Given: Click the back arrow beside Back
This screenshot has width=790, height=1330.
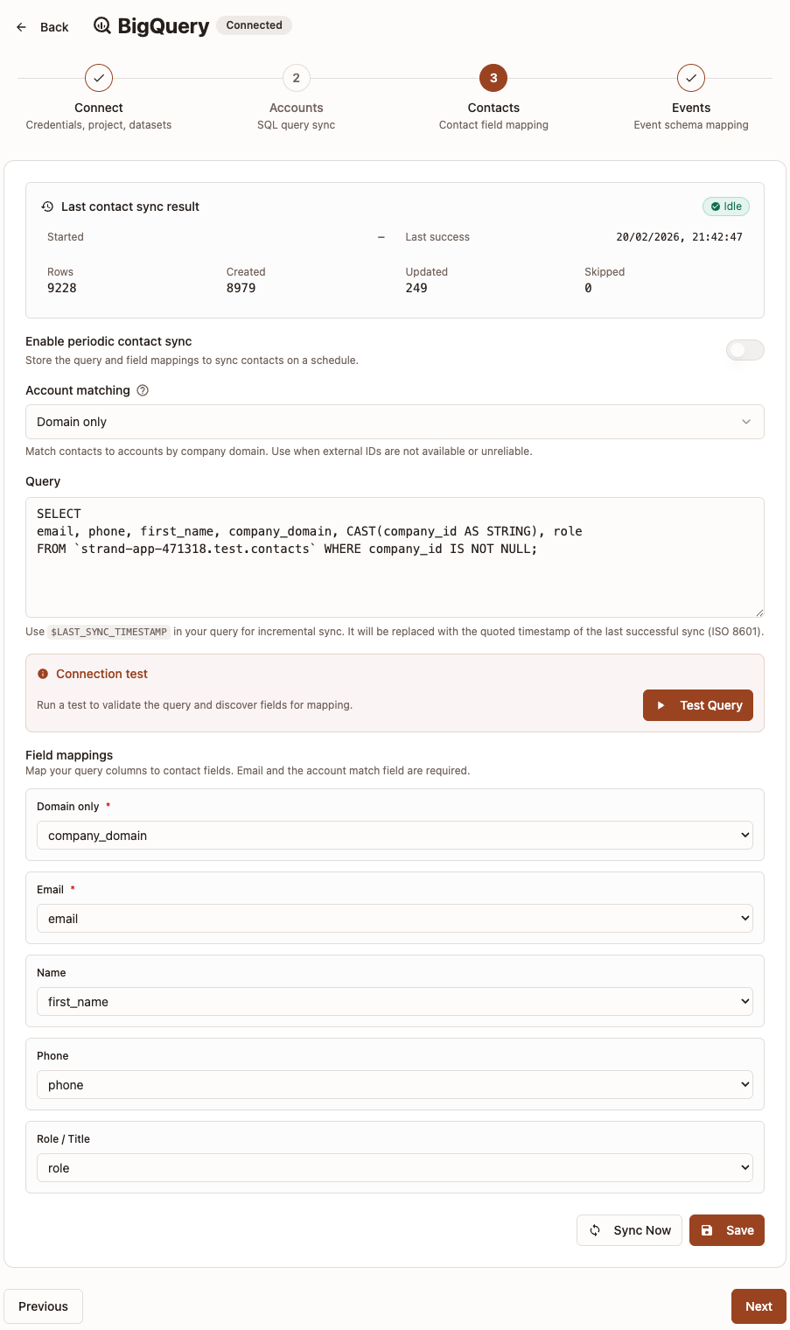Looking at the screenshot, I should pos(21,26).
